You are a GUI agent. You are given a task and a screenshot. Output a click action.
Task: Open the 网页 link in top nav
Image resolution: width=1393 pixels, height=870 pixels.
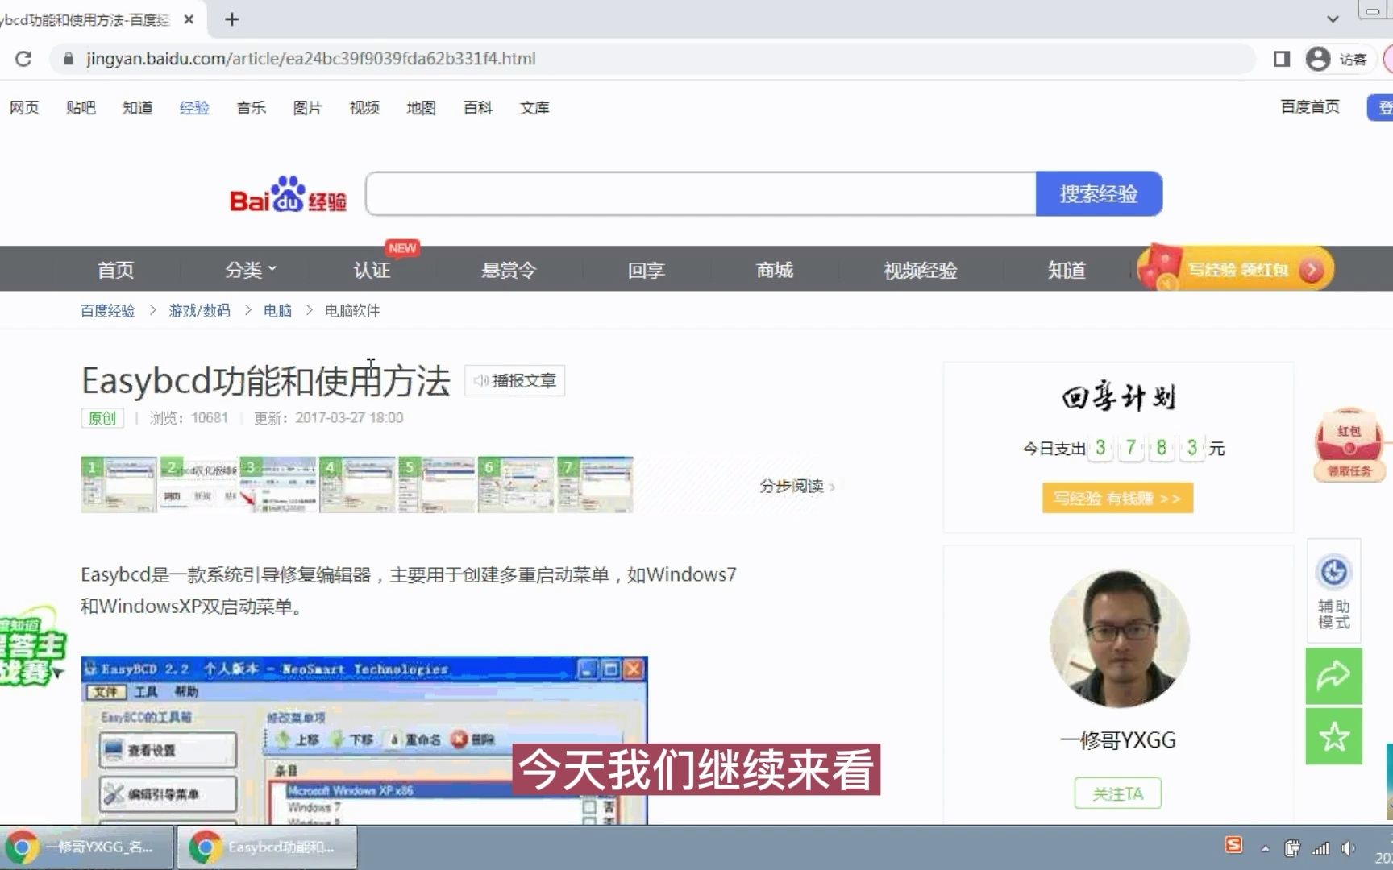pos(24,107)
